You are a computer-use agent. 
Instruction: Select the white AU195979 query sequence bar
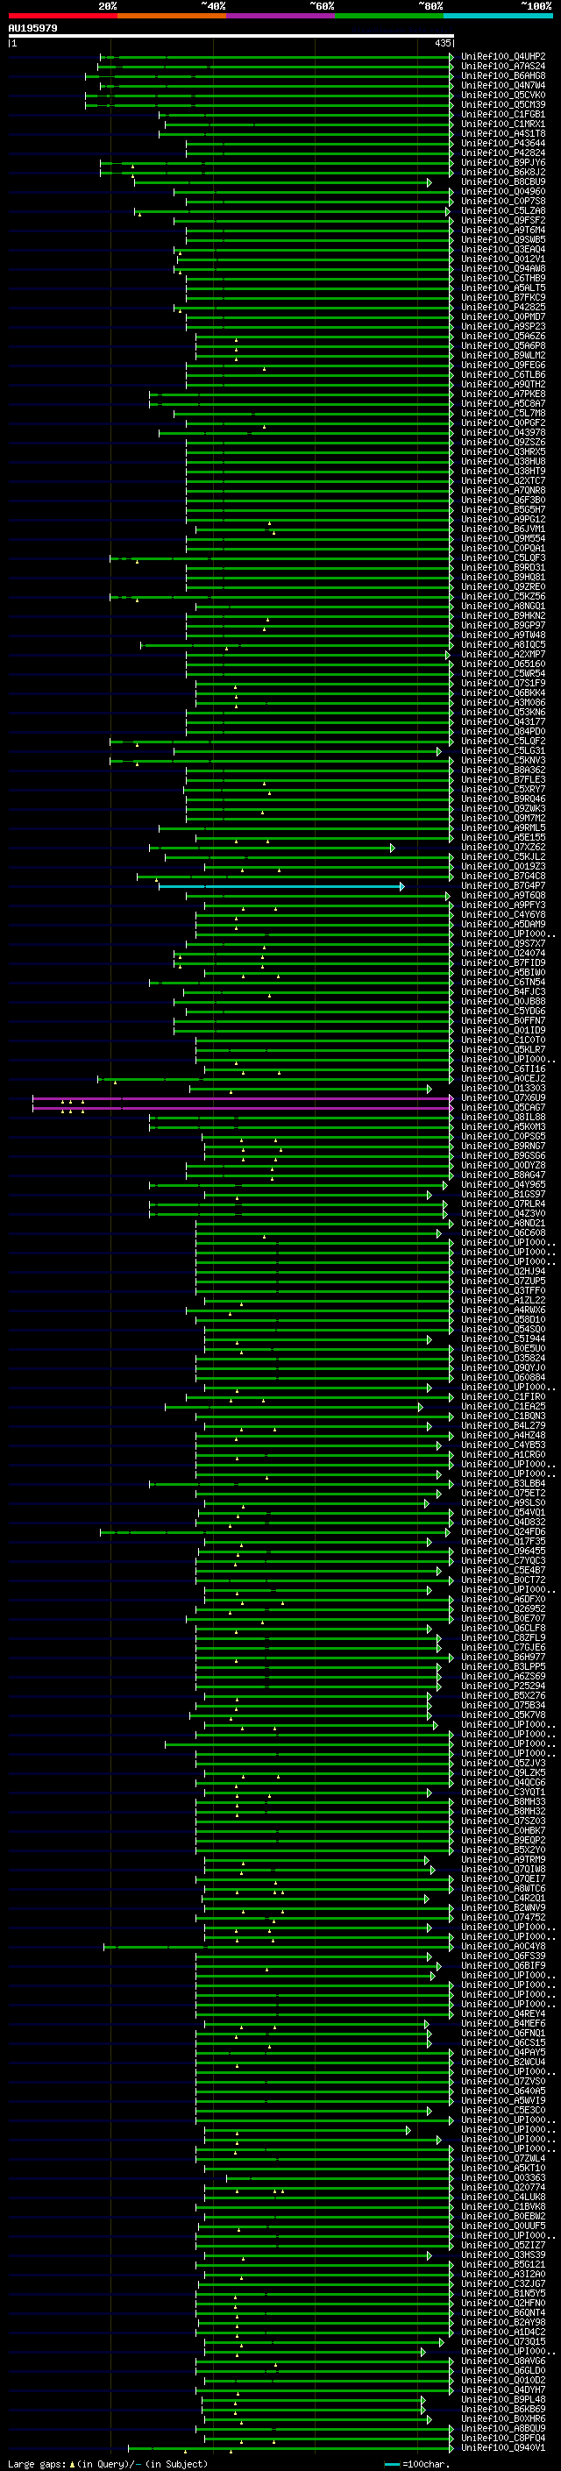tap(231, 37)
